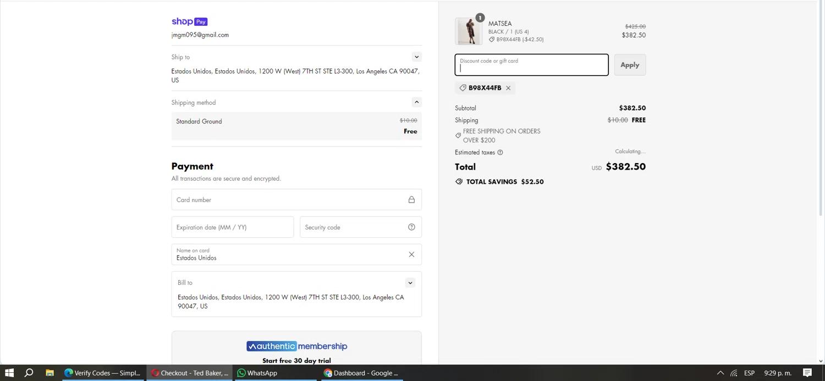Collapse the Shipping method section chevron
825x381 pixels.
tap(416, 102)
